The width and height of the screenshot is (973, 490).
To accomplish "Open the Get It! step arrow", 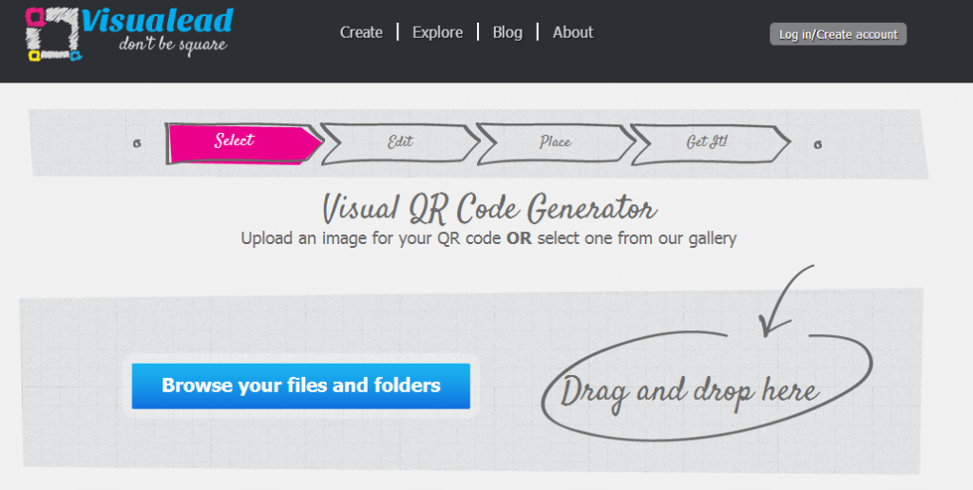I will click(x=708, y=142).
